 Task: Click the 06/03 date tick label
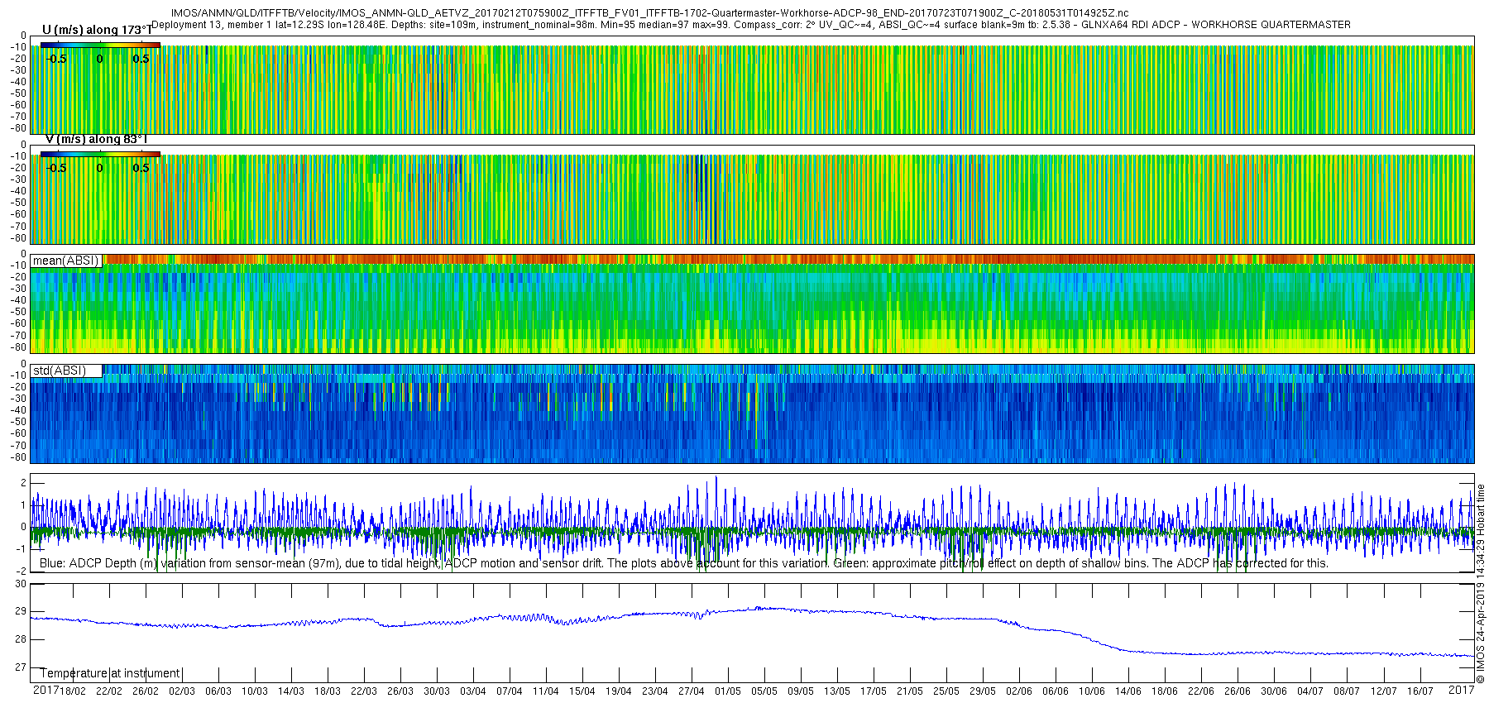pyautogui.click(x=218, y=691)
